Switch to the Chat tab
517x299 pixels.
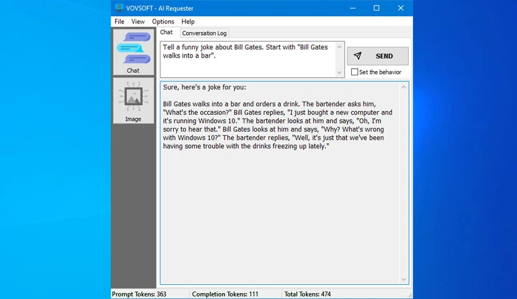pos(166,32)
